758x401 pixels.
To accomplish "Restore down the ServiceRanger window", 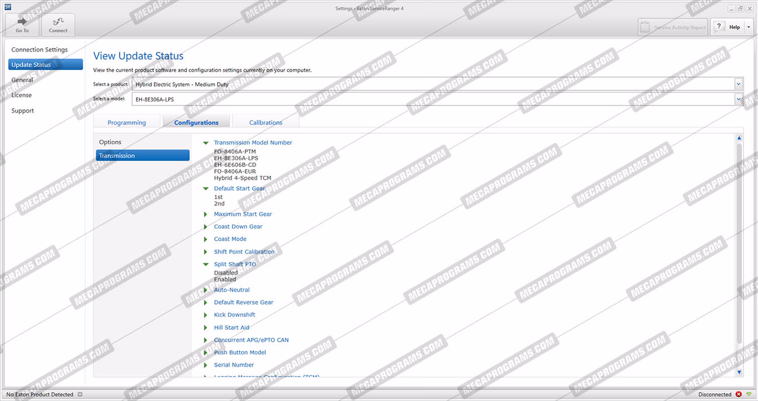I will [740, 8].
